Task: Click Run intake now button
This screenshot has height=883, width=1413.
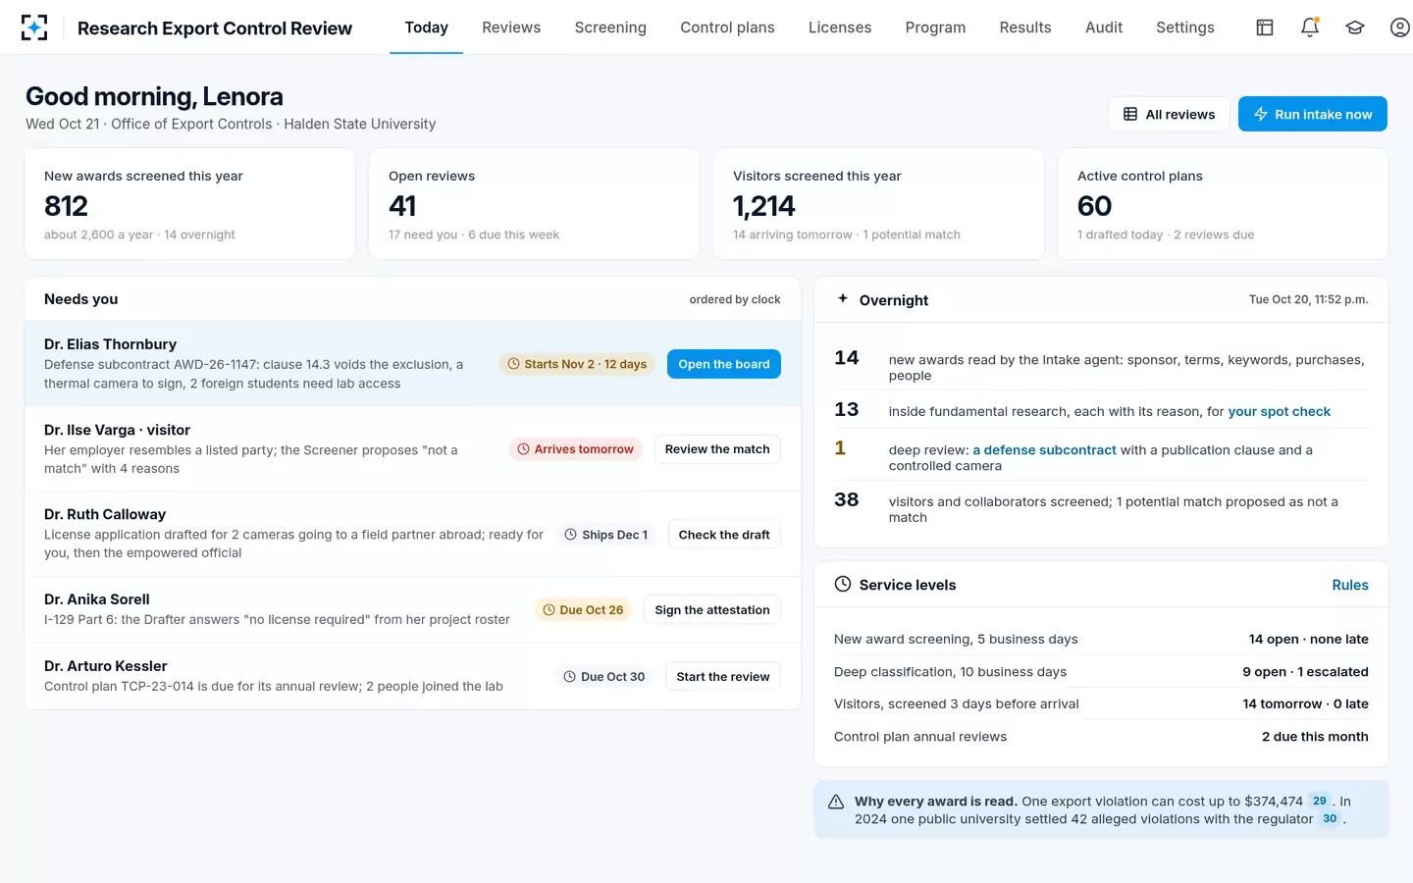Action: point(1312,114)
